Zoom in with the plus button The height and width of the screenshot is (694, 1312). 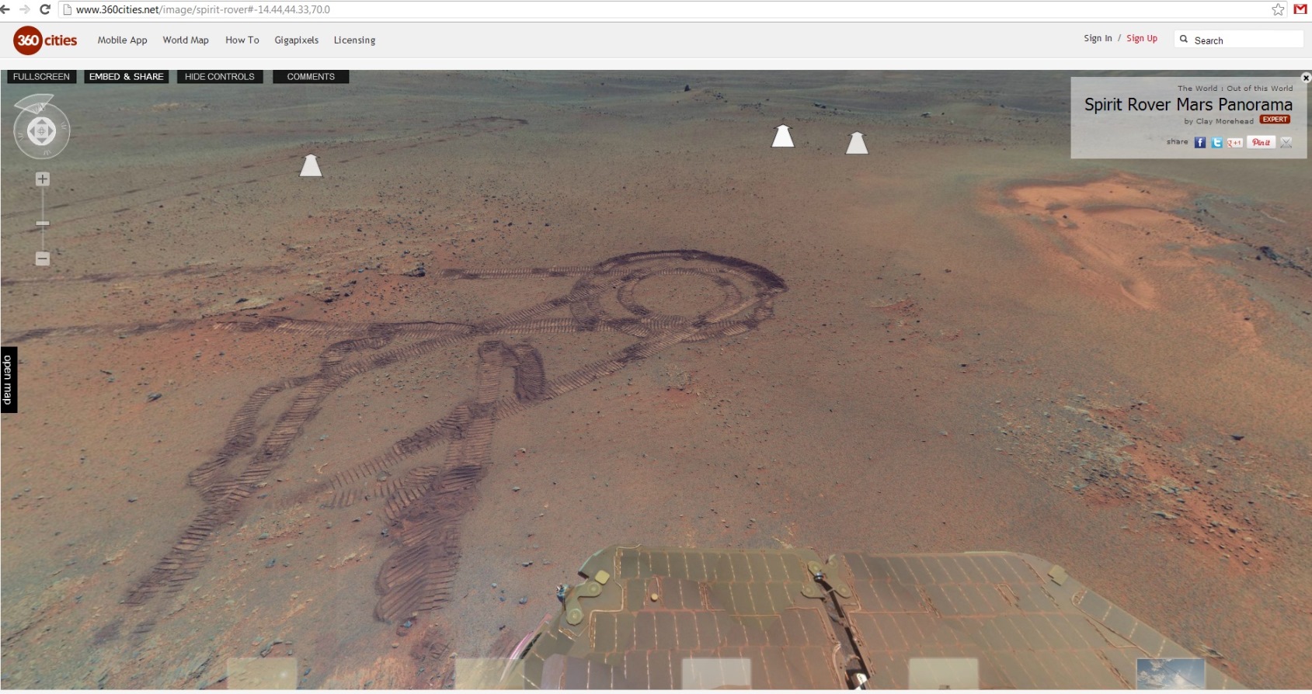click(43, 179)
